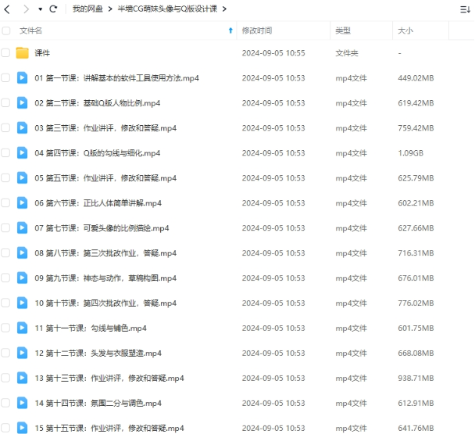
Task: Toggle the blue sort direction arrow
Action: pyautogui.click(x=230, y=30)
